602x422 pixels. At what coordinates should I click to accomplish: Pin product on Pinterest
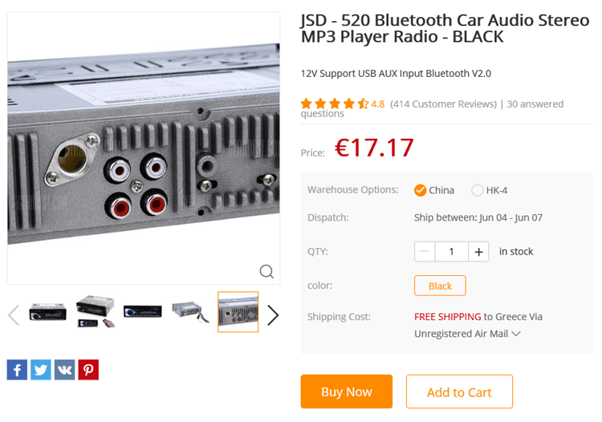coord(88,369)
